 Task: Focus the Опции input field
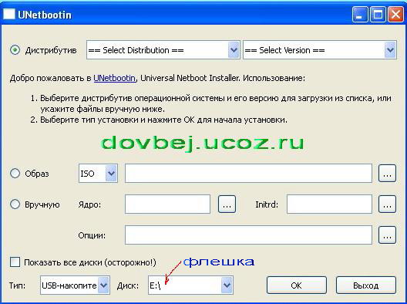tap(248, 235)
